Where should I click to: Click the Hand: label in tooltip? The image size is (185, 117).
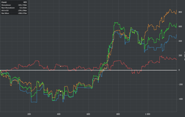[4, 2]
